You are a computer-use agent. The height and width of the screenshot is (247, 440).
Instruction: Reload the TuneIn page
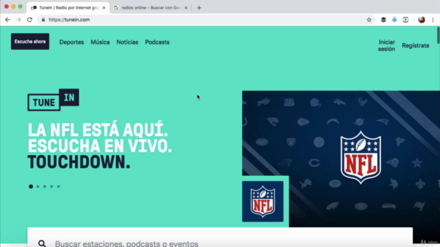tap(30, 20)
